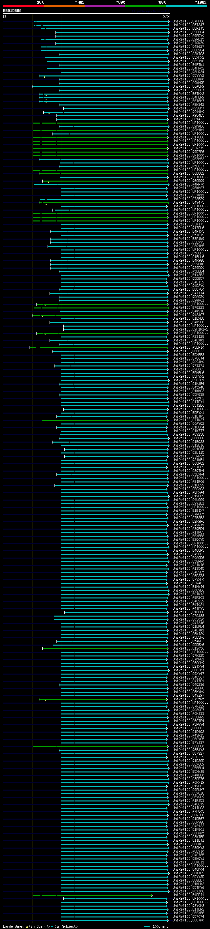Click alignment bar for UniRef100_Q6AUN9
Image resolution: width=210 pixels, height=929 pixels.
click(x=100, y=87)
